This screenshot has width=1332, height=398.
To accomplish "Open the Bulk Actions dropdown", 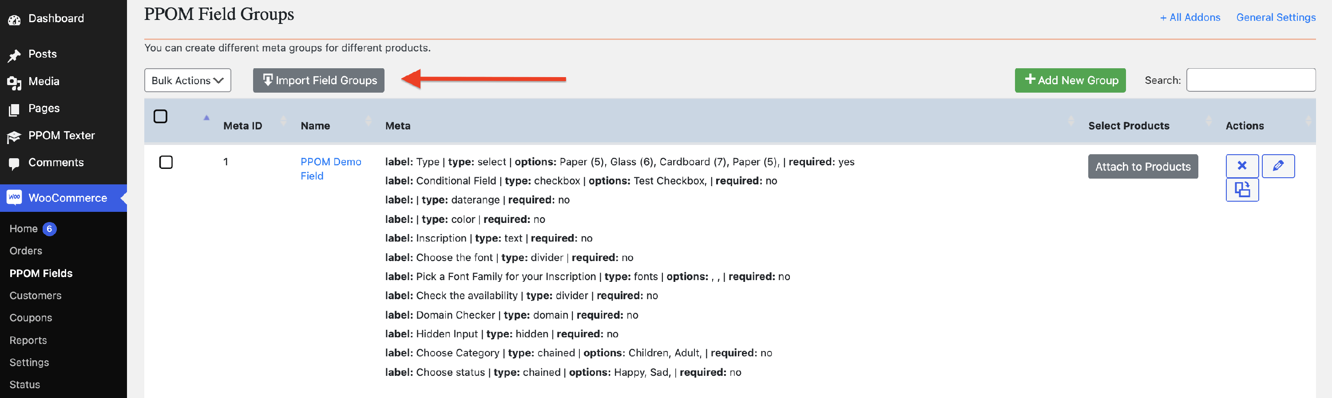I will click(187, 81).
